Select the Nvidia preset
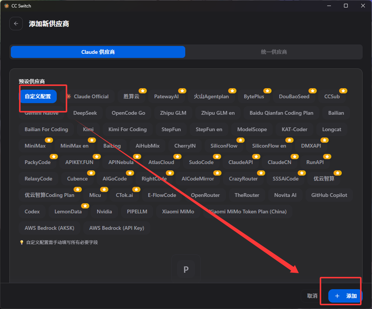This screenshot has width=372, height=309. (x=104, y=211)
